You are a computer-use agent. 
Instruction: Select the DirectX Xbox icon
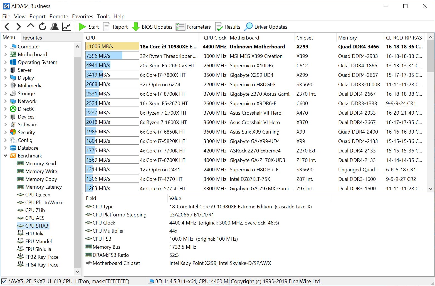13,109
